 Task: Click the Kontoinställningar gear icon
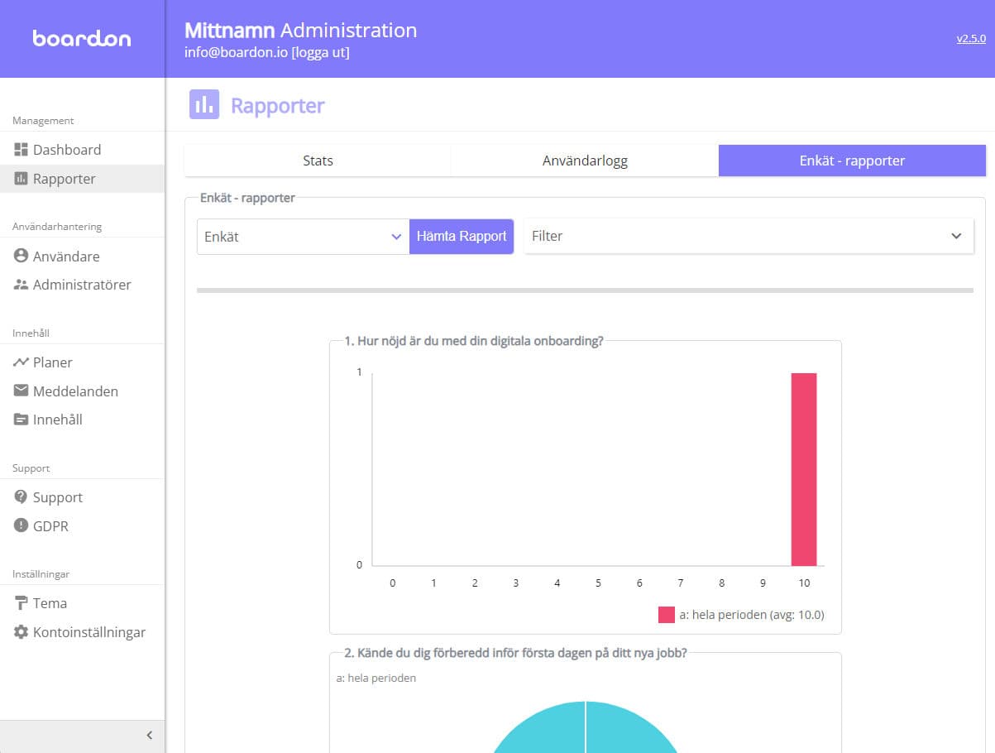tap(21, 632)
